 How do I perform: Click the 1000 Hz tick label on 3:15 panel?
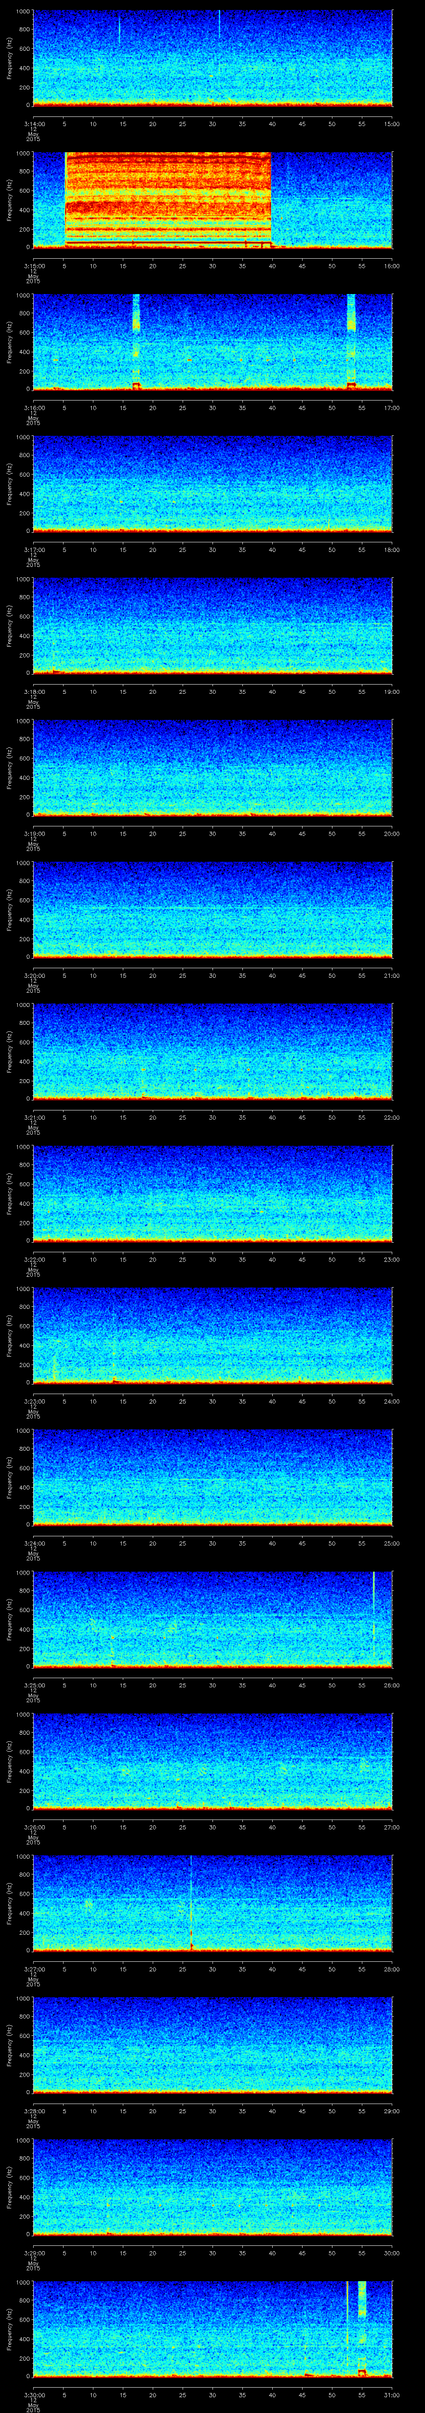[x=23, y=153]
